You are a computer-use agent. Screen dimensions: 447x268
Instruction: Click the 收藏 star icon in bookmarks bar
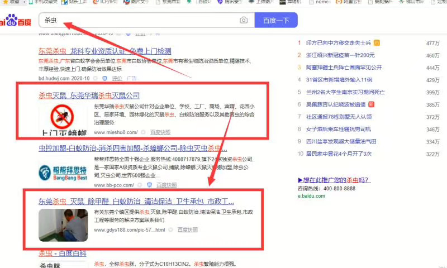point(5,2)
